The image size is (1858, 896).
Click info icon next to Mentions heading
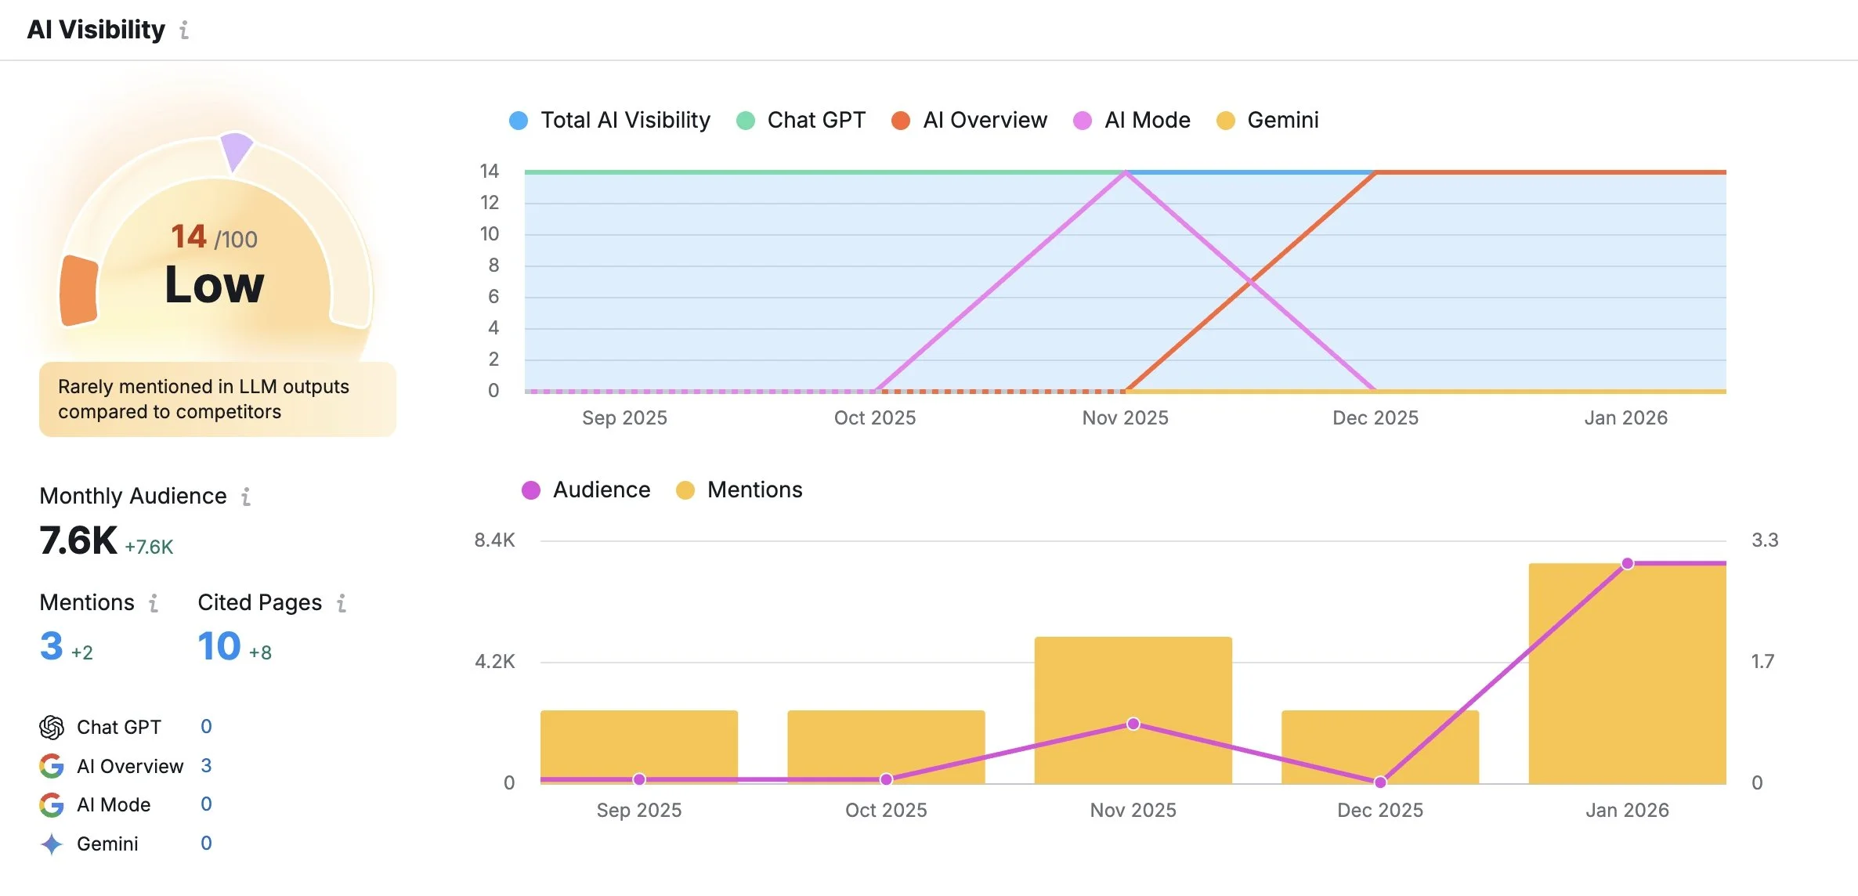pos(154,603)
